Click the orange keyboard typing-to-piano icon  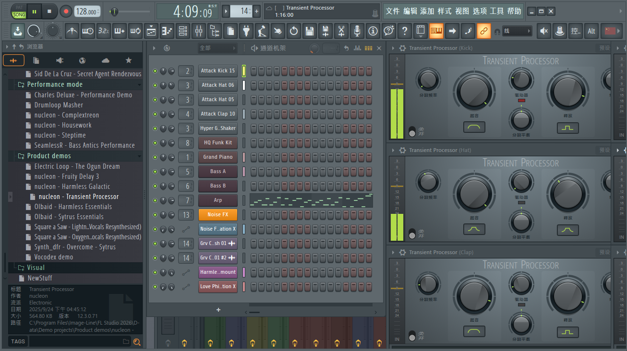(436, 31)
